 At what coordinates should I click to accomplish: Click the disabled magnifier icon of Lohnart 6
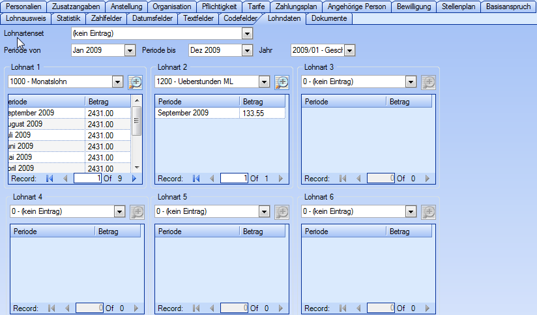click(428, 212)
